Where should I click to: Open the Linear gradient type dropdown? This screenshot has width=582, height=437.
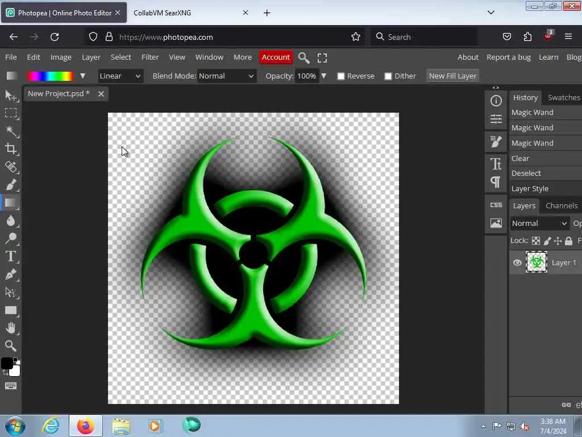(120, 76)
